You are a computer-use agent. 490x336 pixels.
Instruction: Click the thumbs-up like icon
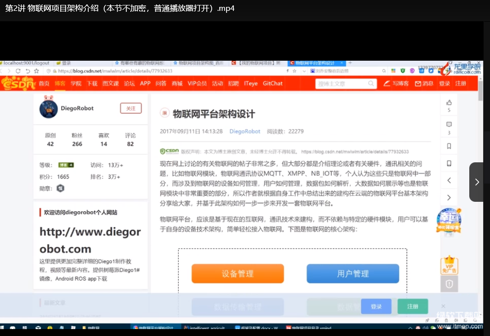(x=449, y=103)
